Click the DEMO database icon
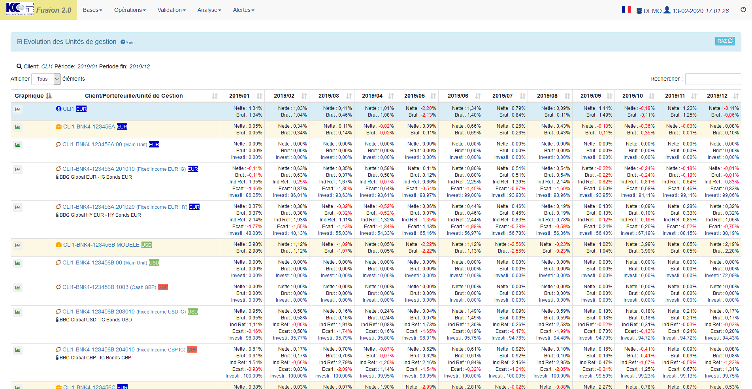This screenshot has height=389, width=752. coord(639,11)
